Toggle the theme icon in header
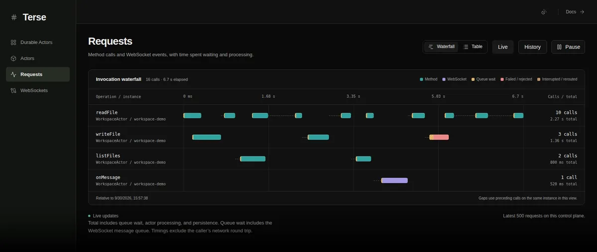The image size is (597, 252). [544, 12]
